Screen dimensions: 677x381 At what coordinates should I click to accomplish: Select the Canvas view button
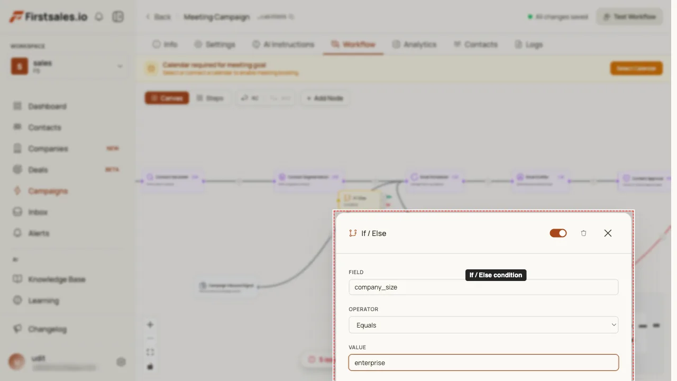[x=167, y=98]
